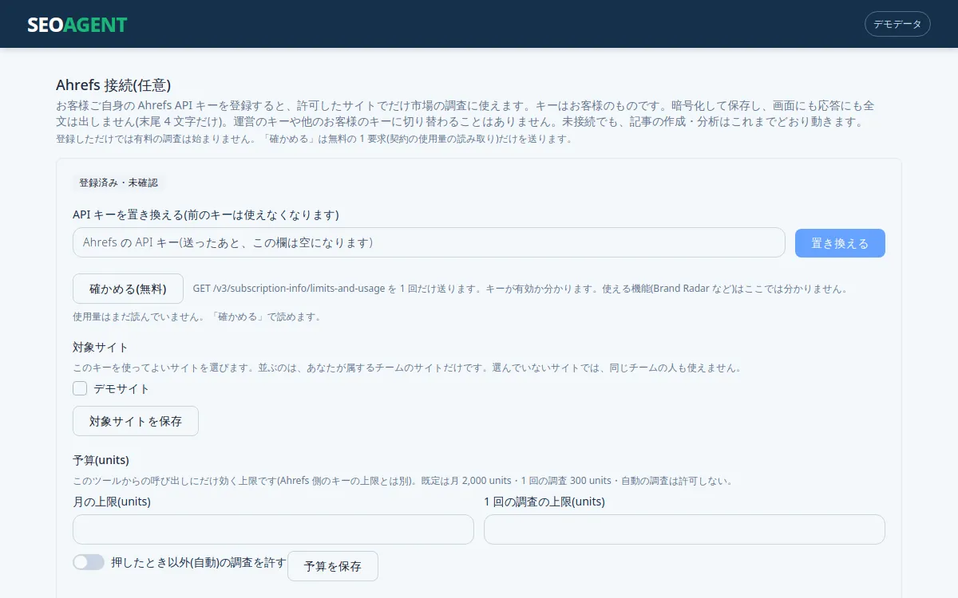Focus the 1 回の調査の上限(units) field
Image resolution: width=958 pixels, height=598 pixels.
(684, 529)
